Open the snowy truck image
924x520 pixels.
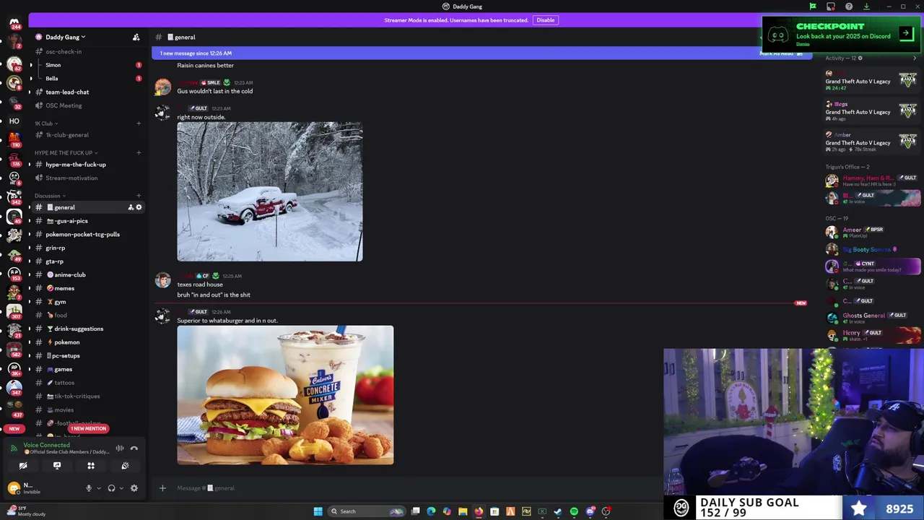pyautogui.click(x=270, y=191)
